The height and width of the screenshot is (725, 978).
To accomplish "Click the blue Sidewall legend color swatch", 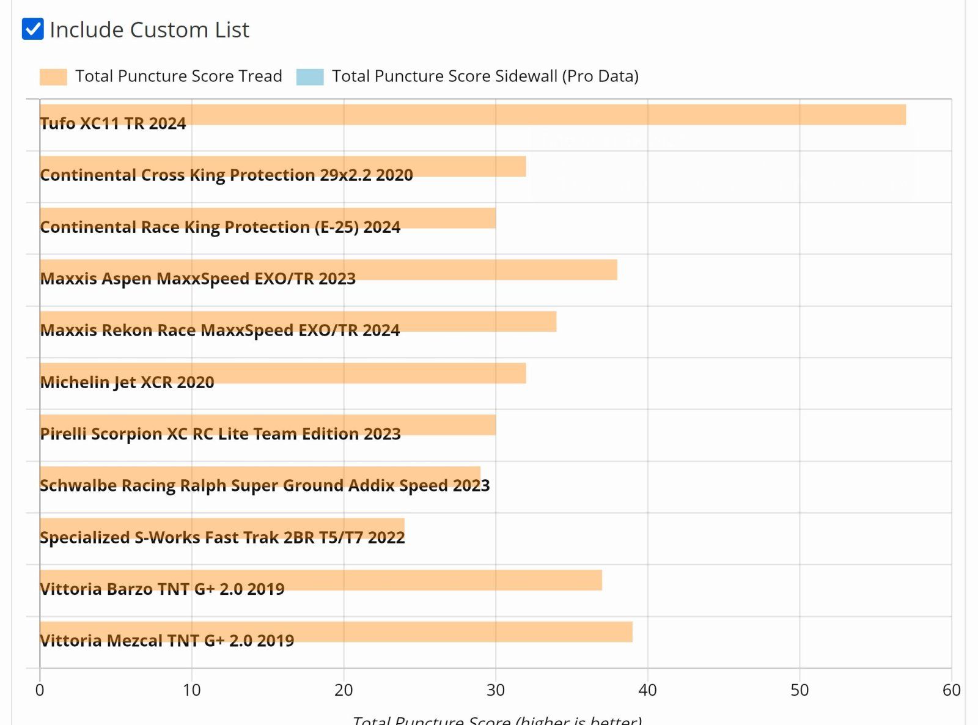I will [310, 76].
